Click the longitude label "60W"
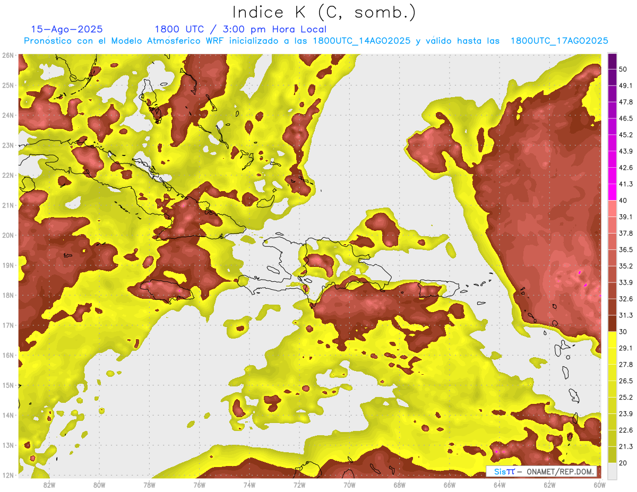This screenshot has height=492, width=637. coord(600,485)
